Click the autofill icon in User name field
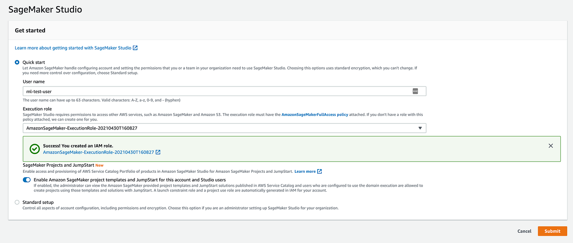 point(415,91)
